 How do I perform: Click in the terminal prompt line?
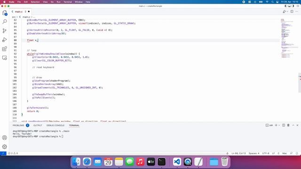point(38,137)
